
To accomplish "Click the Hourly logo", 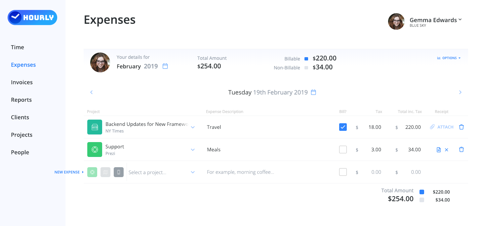I will pyautogui.click(x=32, y=18).
